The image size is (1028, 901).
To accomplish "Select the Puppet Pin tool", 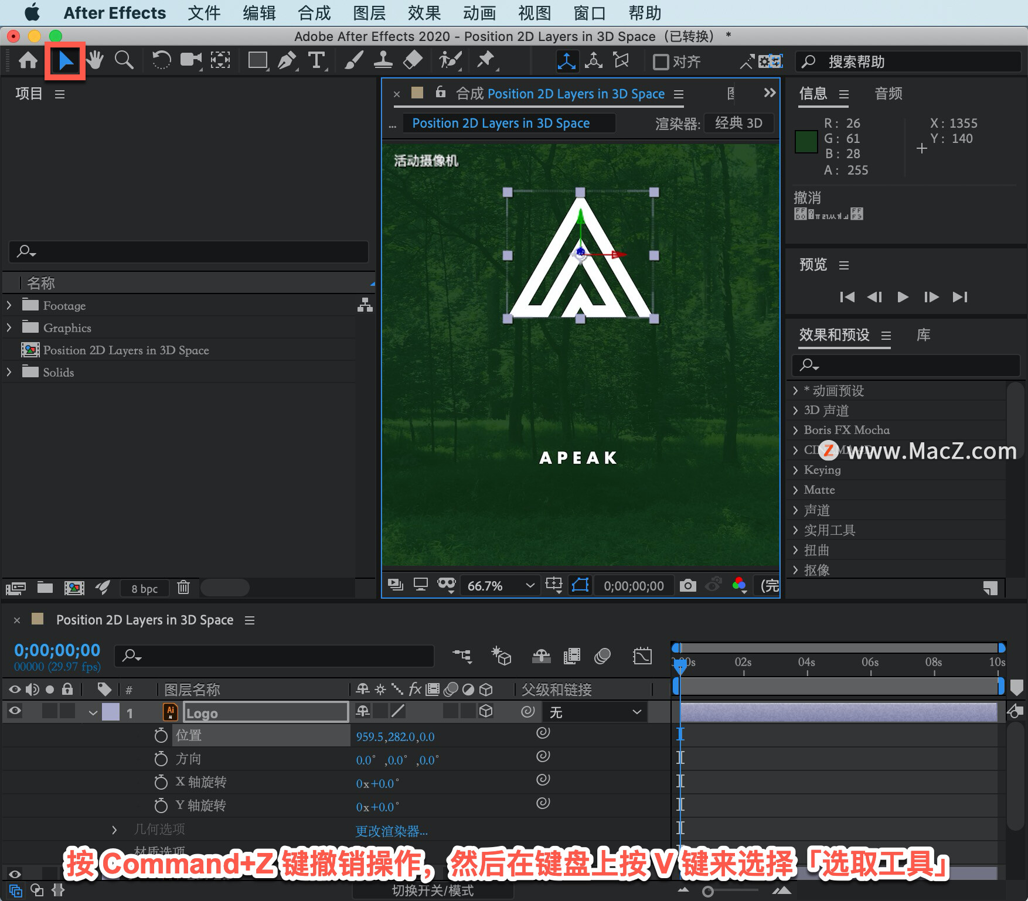I will [x=486, y=61].
